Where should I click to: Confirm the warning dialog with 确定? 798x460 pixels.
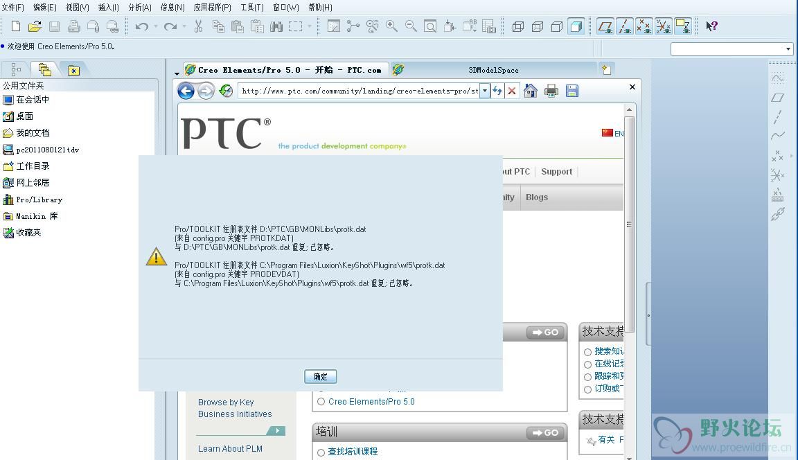point(321,377)
